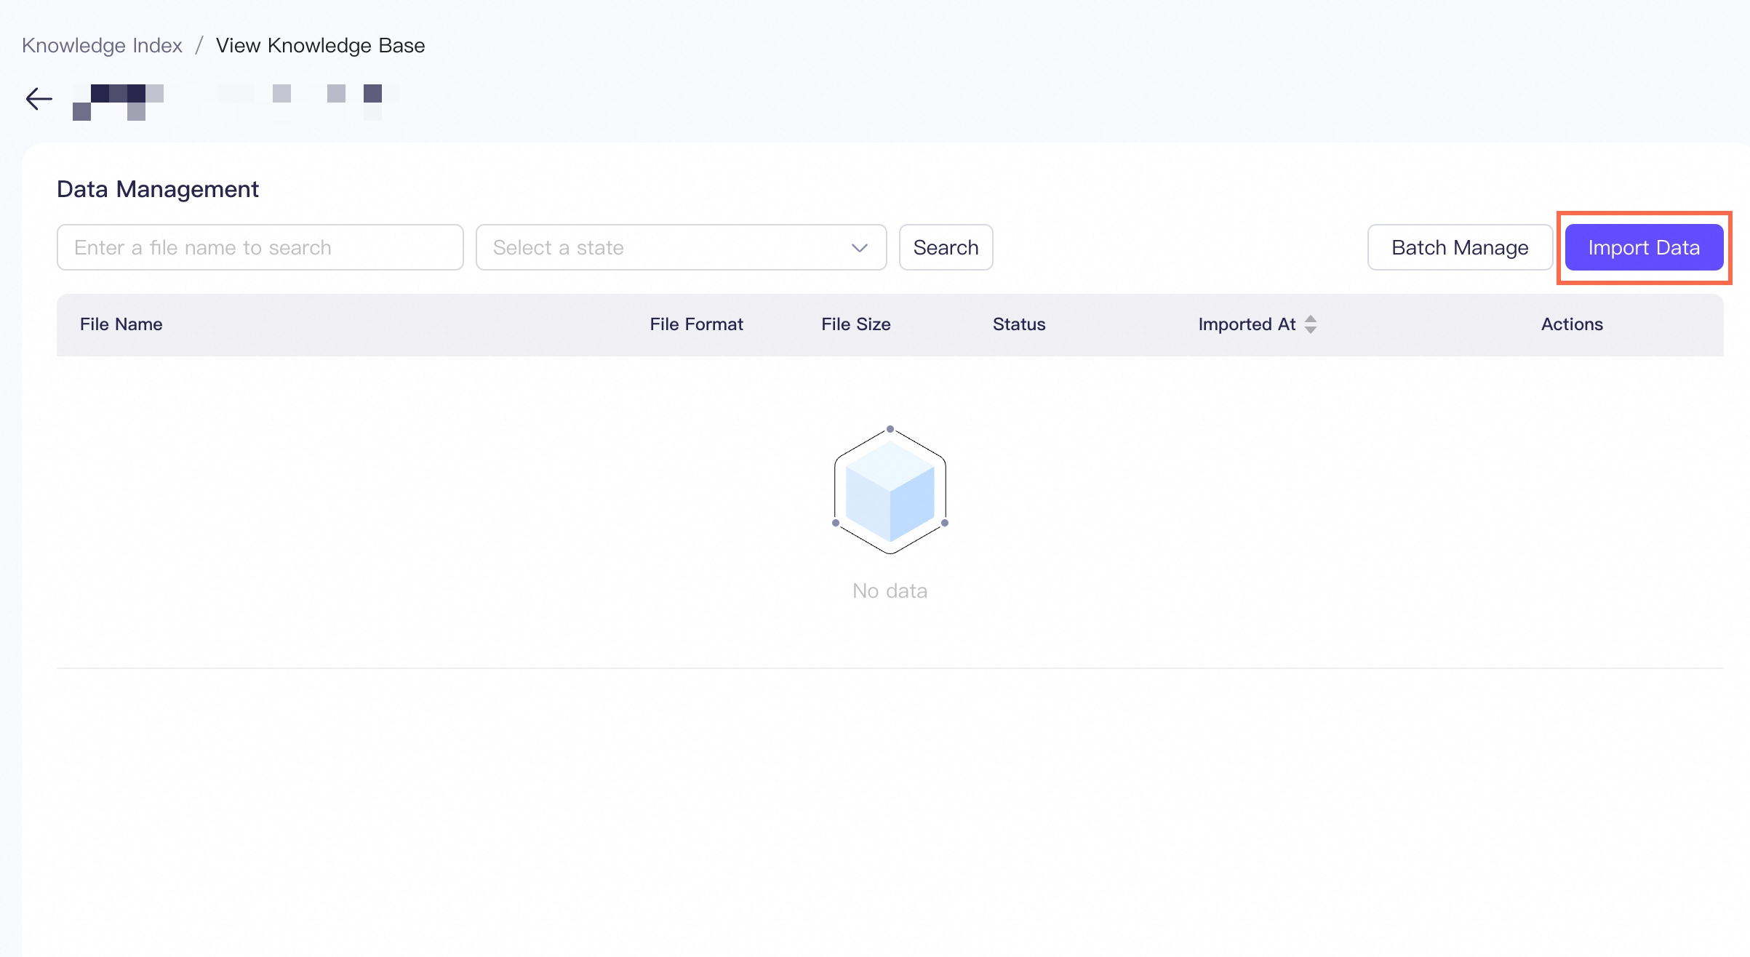Open the Select a state dropdown
This screenshot has height=957, width=1750.
point(681,247)
